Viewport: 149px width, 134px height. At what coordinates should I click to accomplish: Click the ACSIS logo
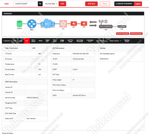coord(7,4)
